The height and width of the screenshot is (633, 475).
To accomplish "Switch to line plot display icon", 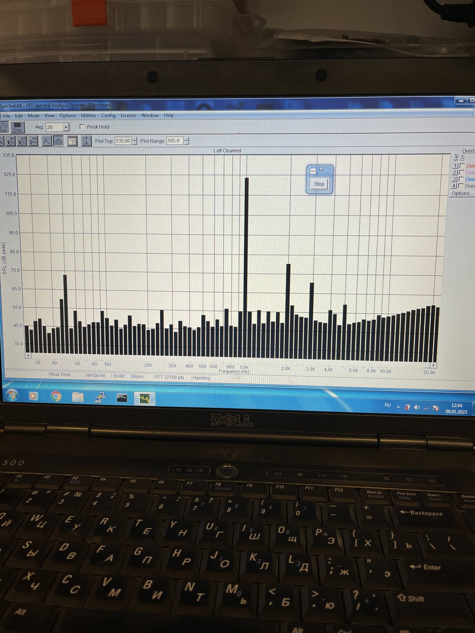I will point(47,141).
